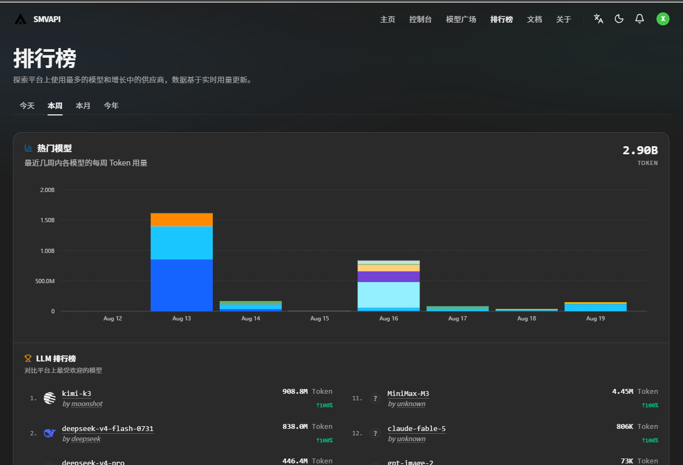This screenshot has height=465, width=683.
Task: Open the notifications bell
Action: point(640,19)
